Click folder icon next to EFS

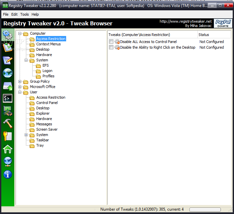pyautogui.click(x=38, y=66)
